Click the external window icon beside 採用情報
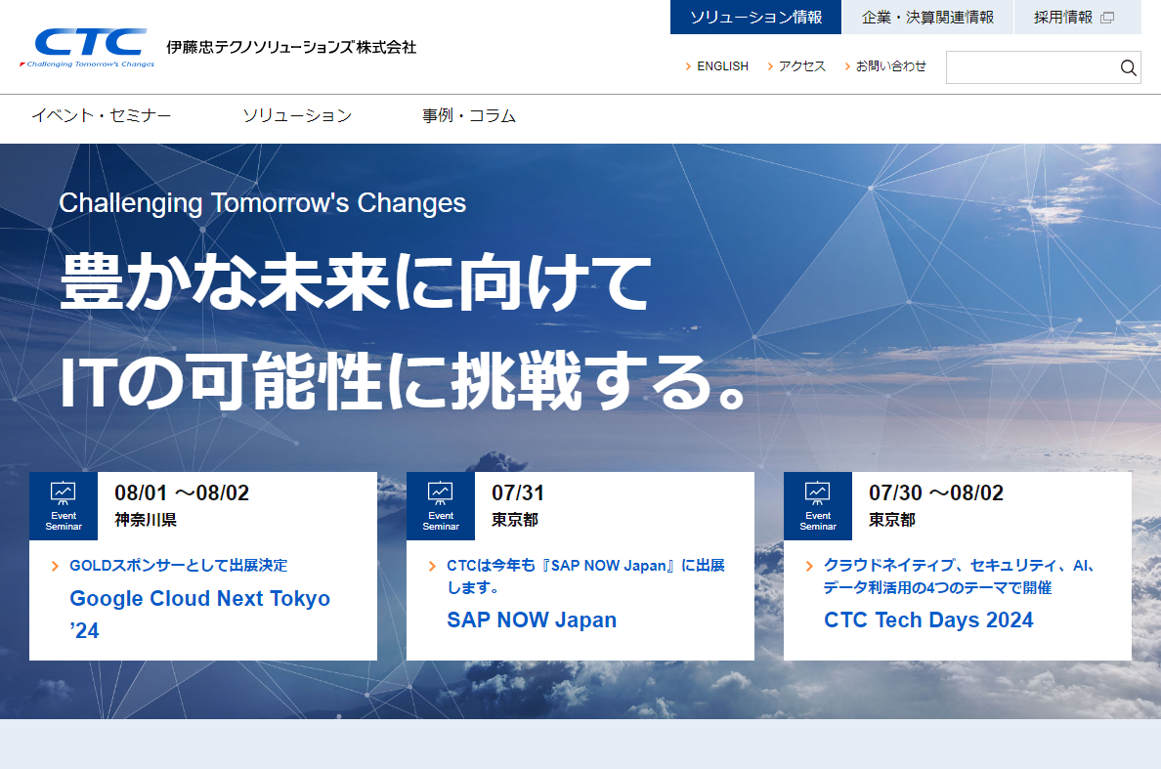Screen dimensions: 1161x769 (x=1107, y=18)
